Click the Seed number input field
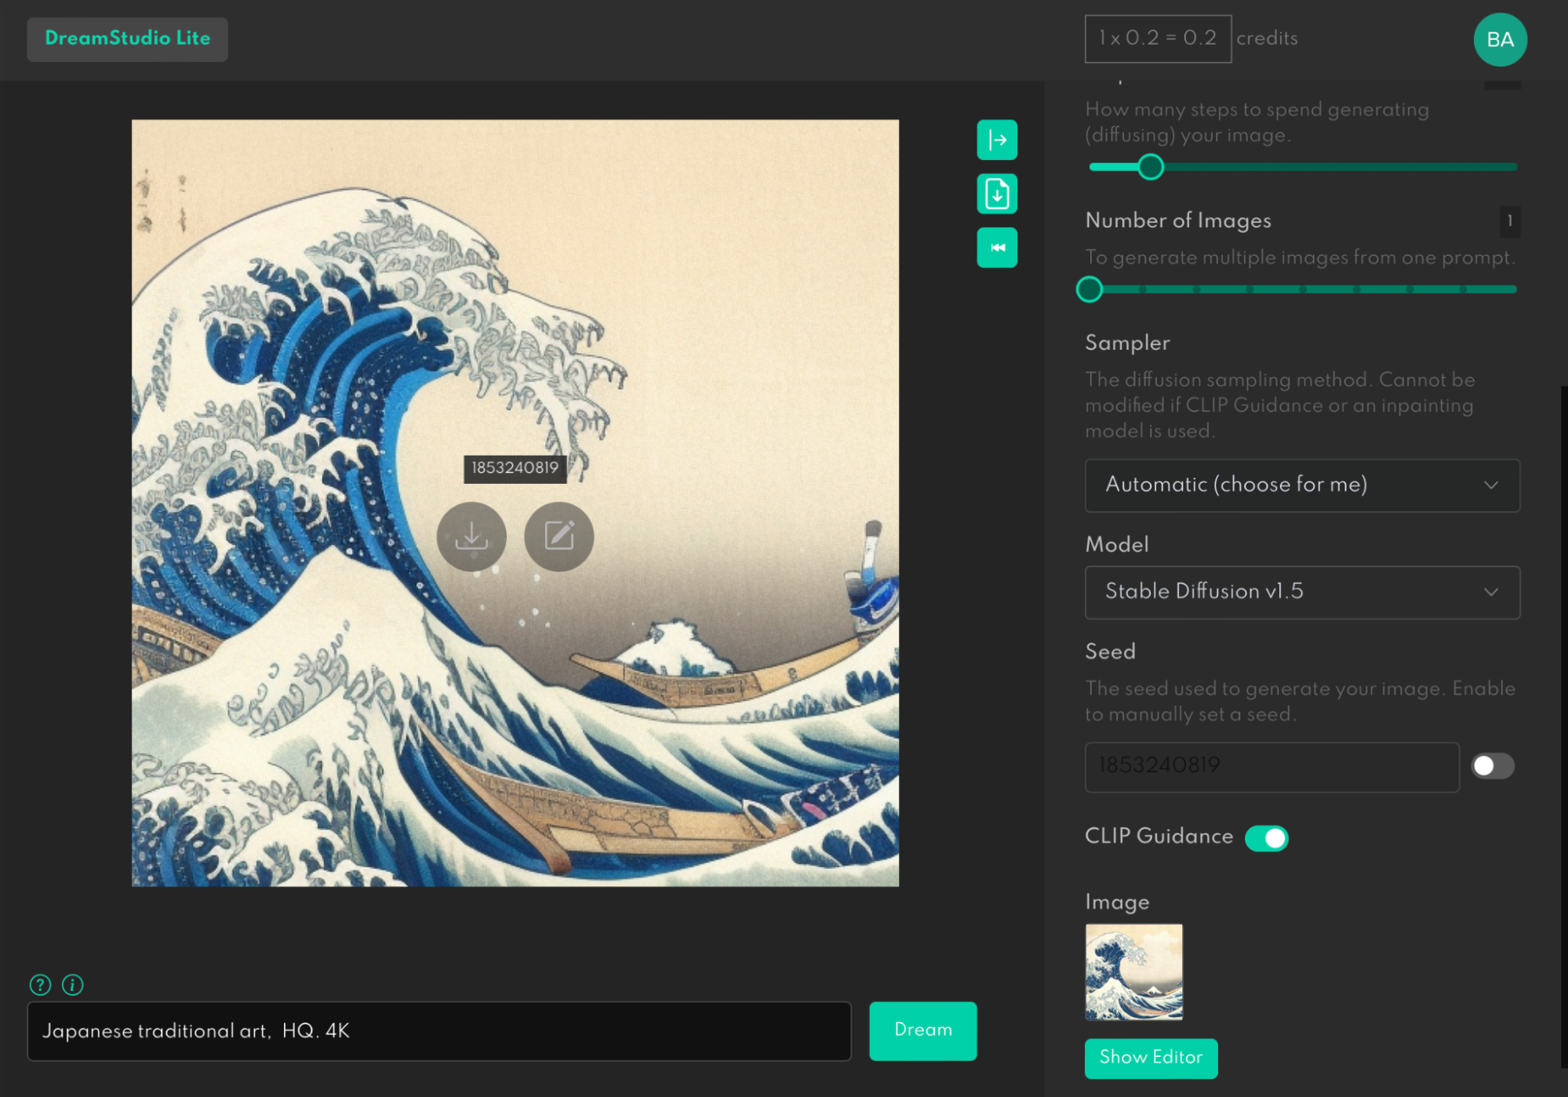The image size is (1568, 1097). [1271, 767]
